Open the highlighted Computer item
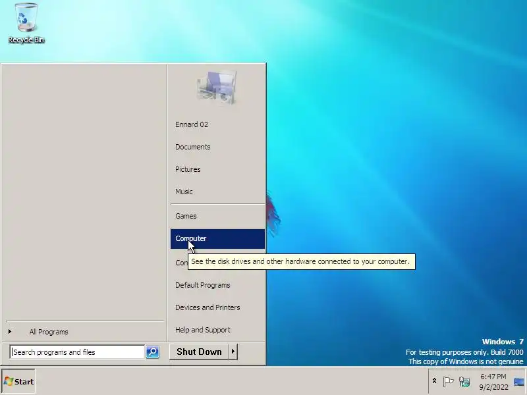527x395 pixels. (x=217, y=238)
